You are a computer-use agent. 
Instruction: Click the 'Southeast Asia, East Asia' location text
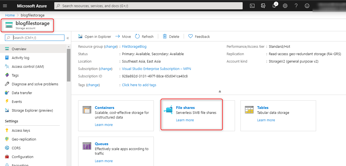pyautogui.click(x=141, y=61)
